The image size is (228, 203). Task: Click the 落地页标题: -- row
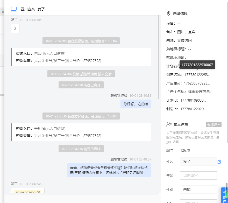click(179, 49)
